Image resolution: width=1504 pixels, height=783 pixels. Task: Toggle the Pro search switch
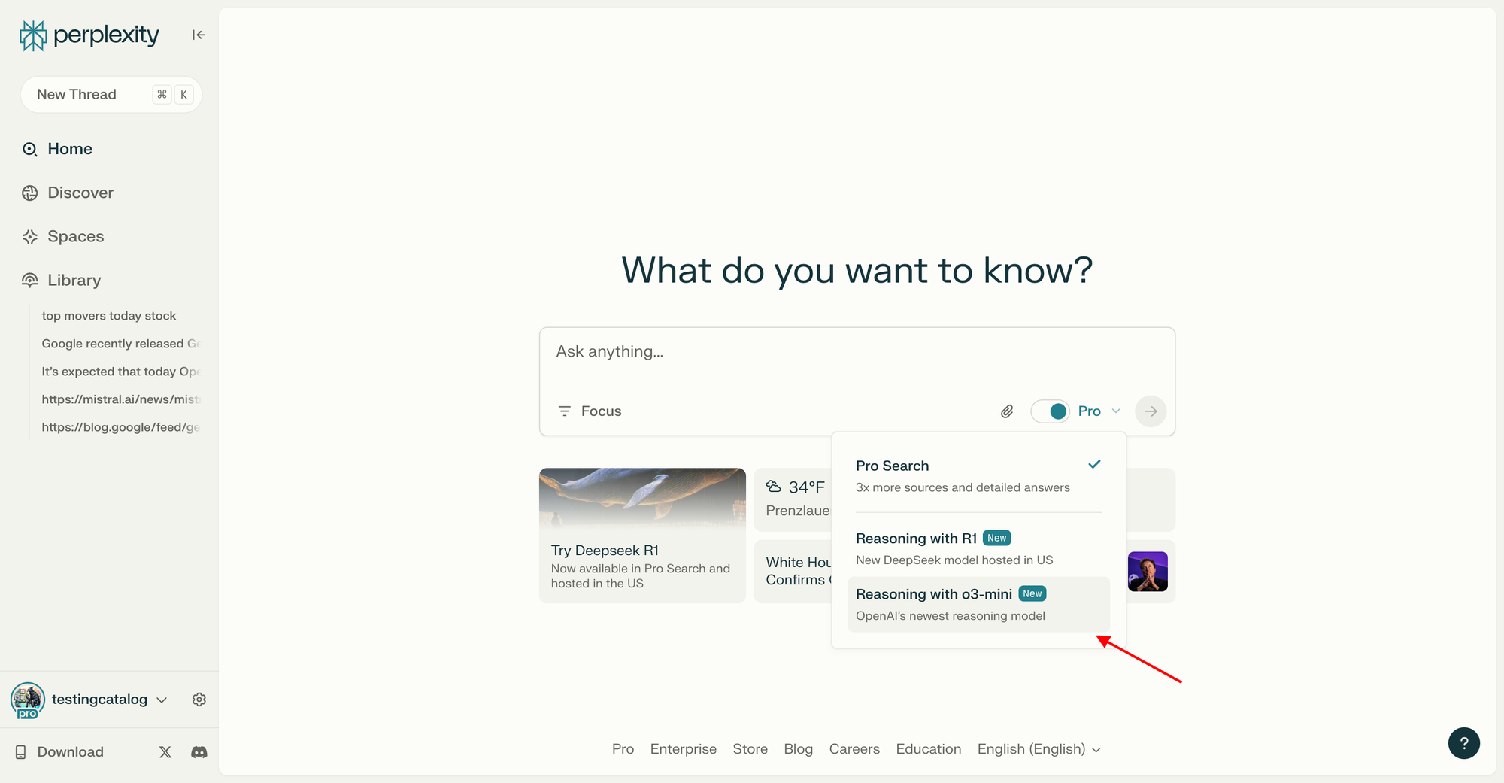point(1050,411)
